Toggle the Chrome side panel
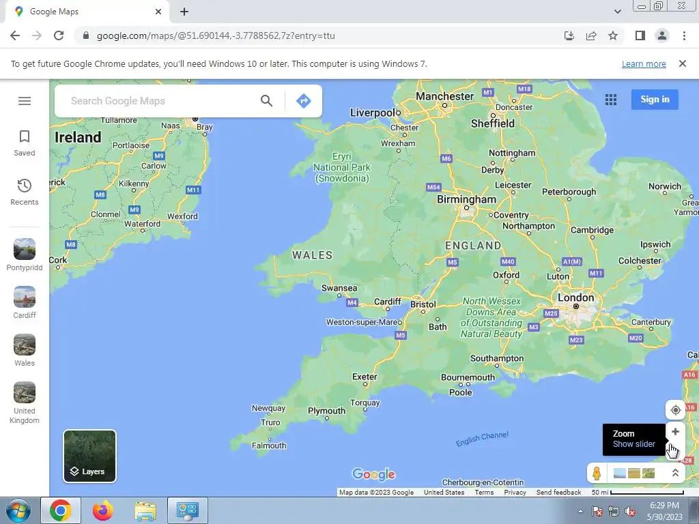Image resolution: width=699 pixels, height=524 pixels. pyautogui.click(x=640, y=35)
